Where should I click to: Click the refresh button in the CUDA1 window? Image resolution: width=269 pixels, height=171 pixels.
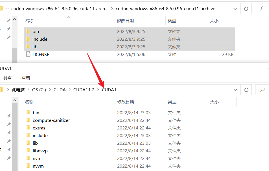pos(246,90)
